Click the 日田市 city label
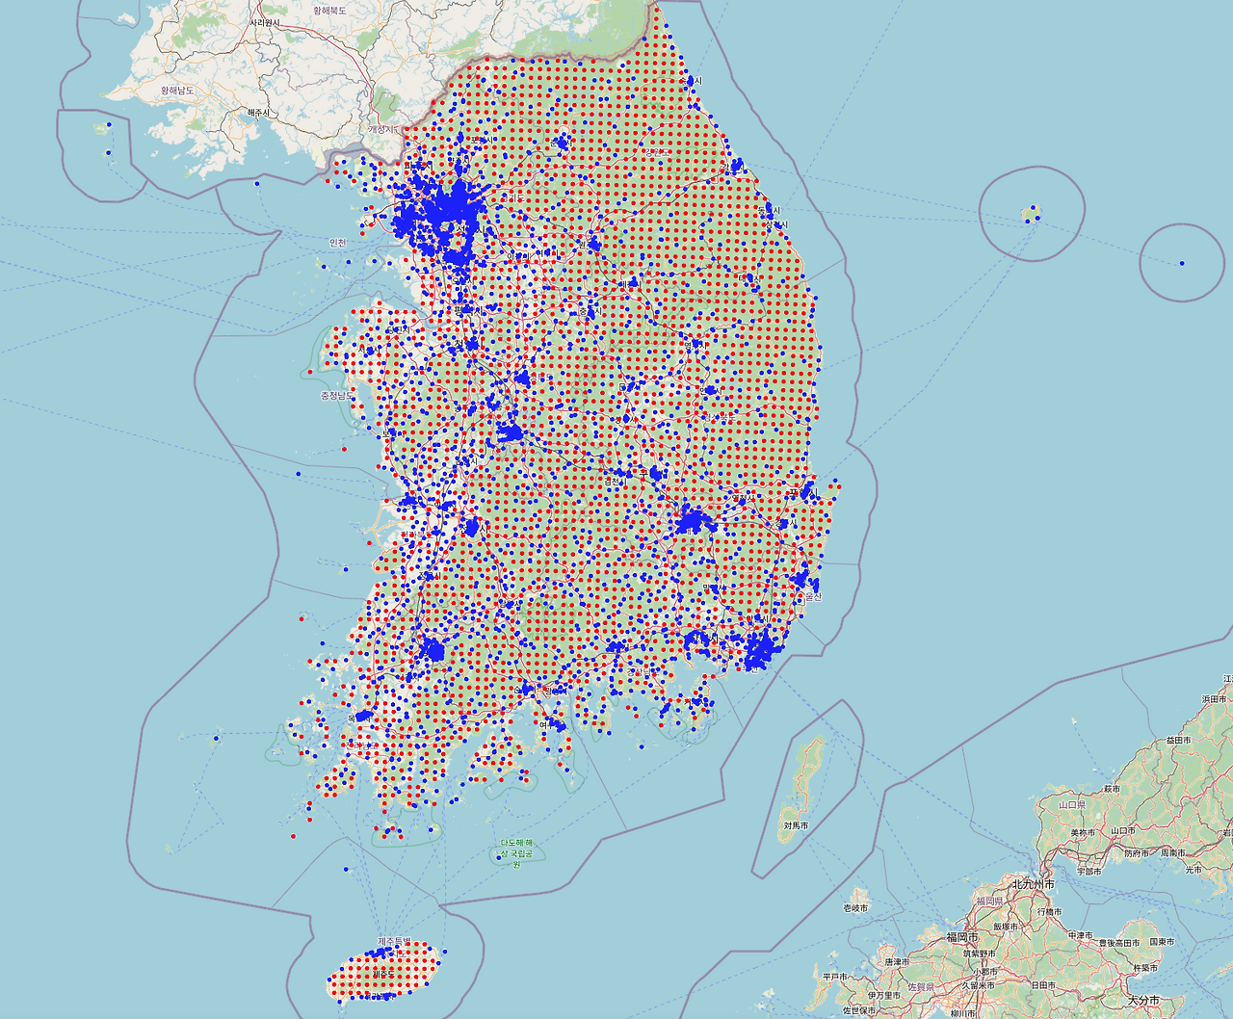Image resolution: width=1233 pixels, height=1019 pixels. [1042, 985]
